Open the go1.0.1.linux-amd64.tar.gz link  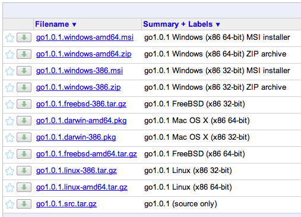tap(82, 187)
